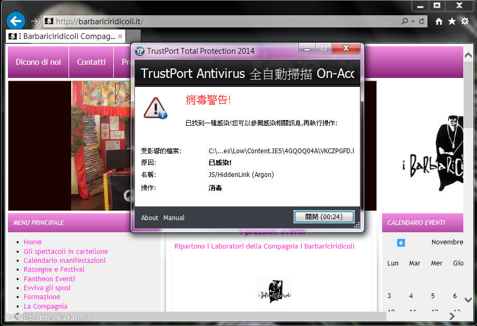The image size is (477, 326).
Task: Open the Manual link in TrustPort dialog
Action: (174, 218)
